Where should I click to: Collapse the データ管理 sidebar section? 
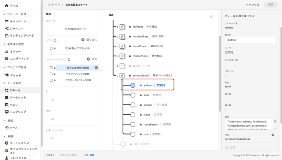point(5,83)
